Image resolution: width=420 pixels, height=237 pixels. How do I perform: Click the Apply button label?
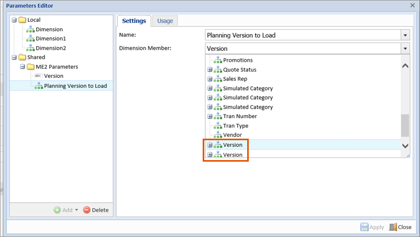click(377, 228)
